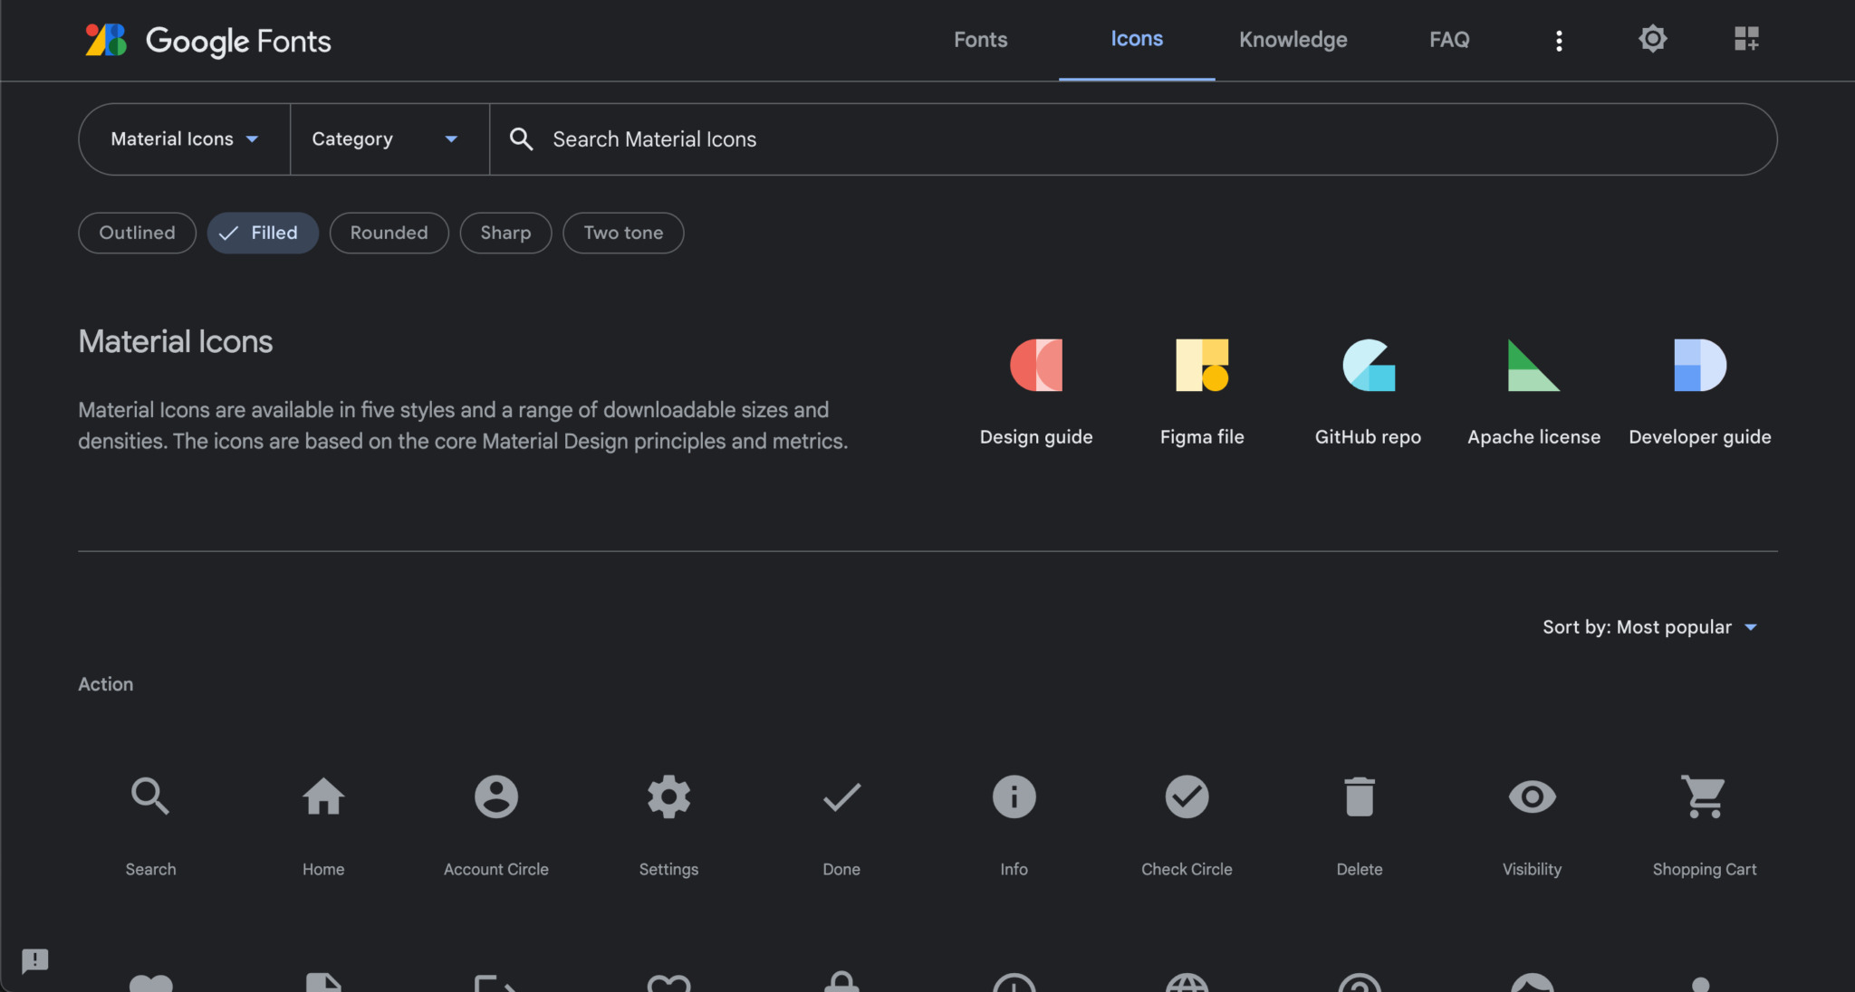Open the selection grid-plus icon

(x=1746, y=39)
